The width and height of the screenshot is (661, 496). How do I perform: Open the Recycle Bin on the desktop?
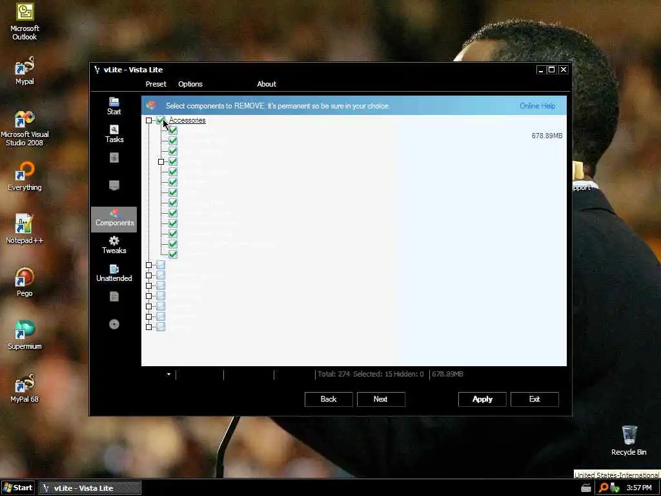(629, 440)
